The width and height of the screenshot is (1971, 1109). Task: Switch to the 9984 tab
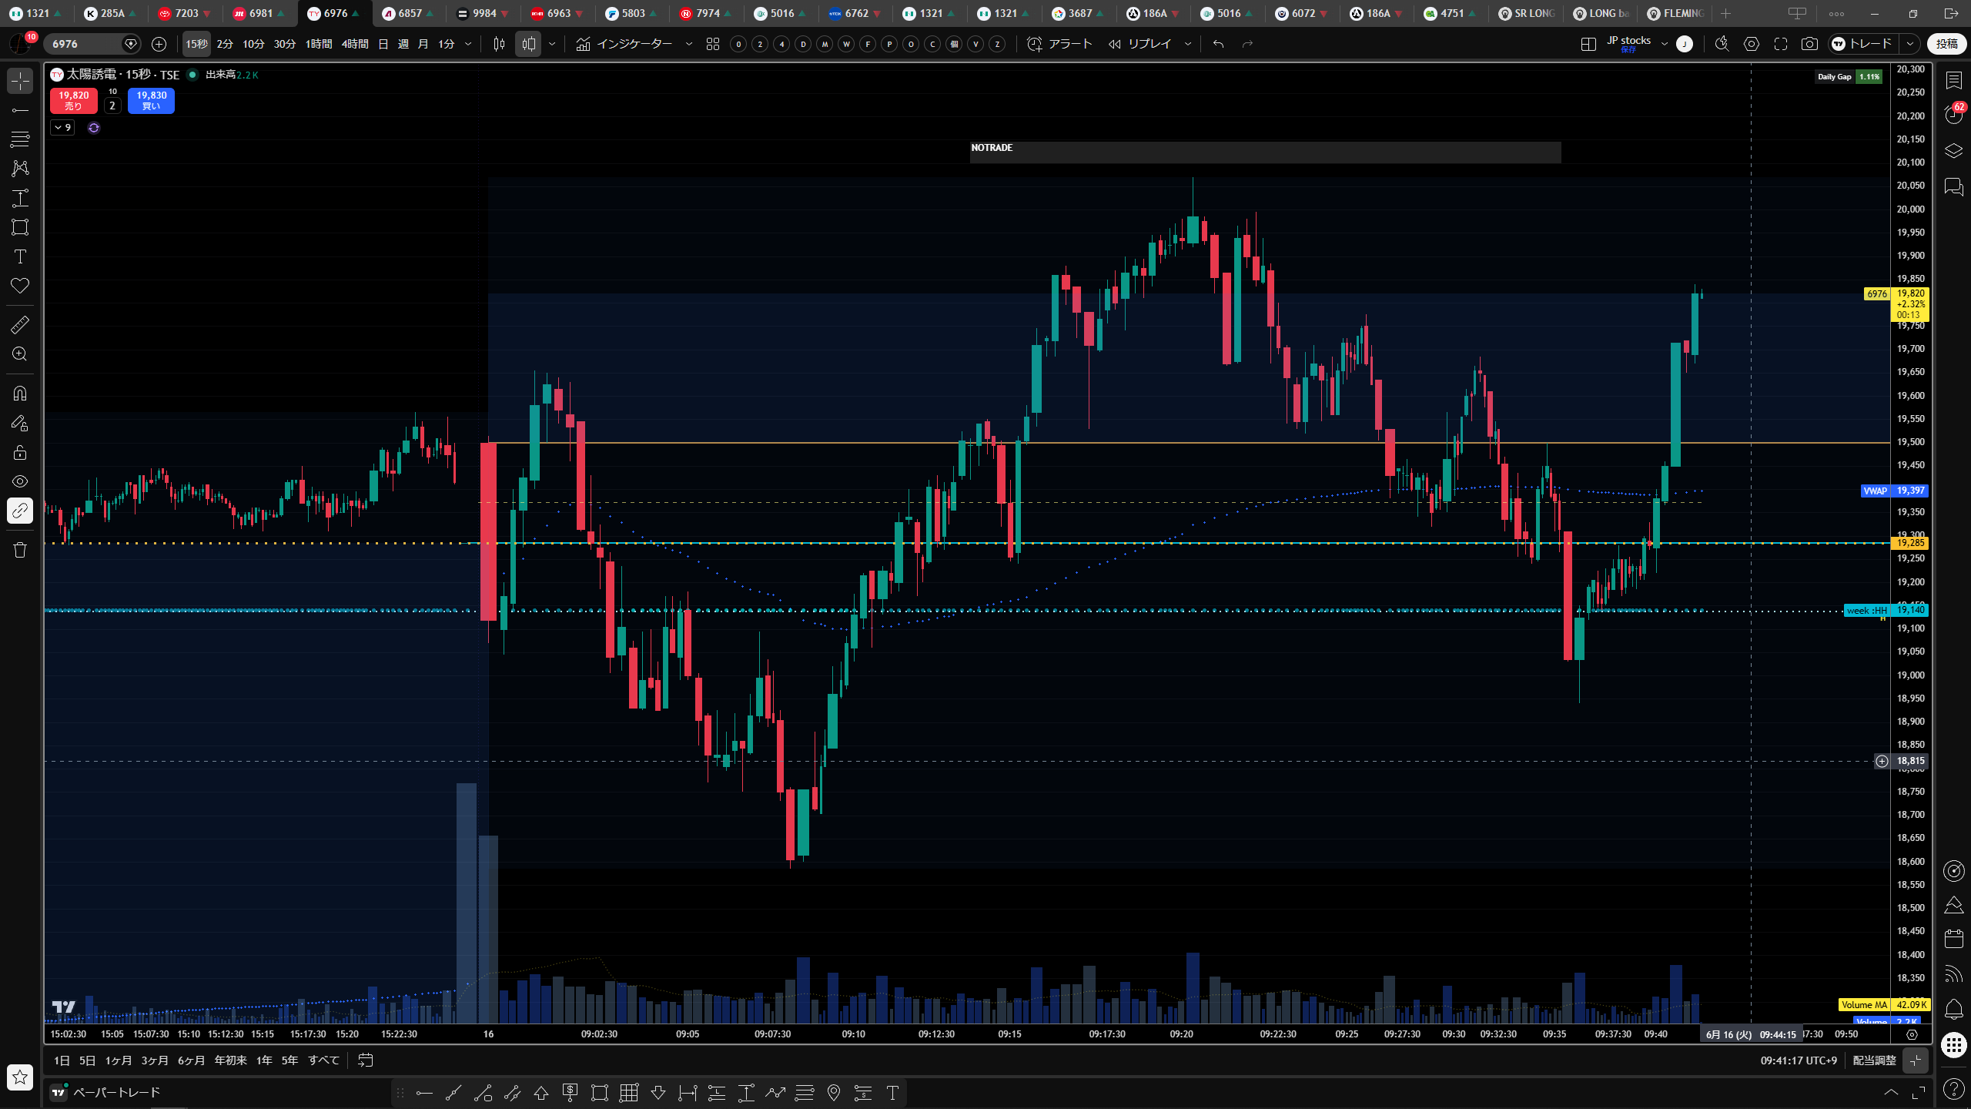tap(483, 13)
